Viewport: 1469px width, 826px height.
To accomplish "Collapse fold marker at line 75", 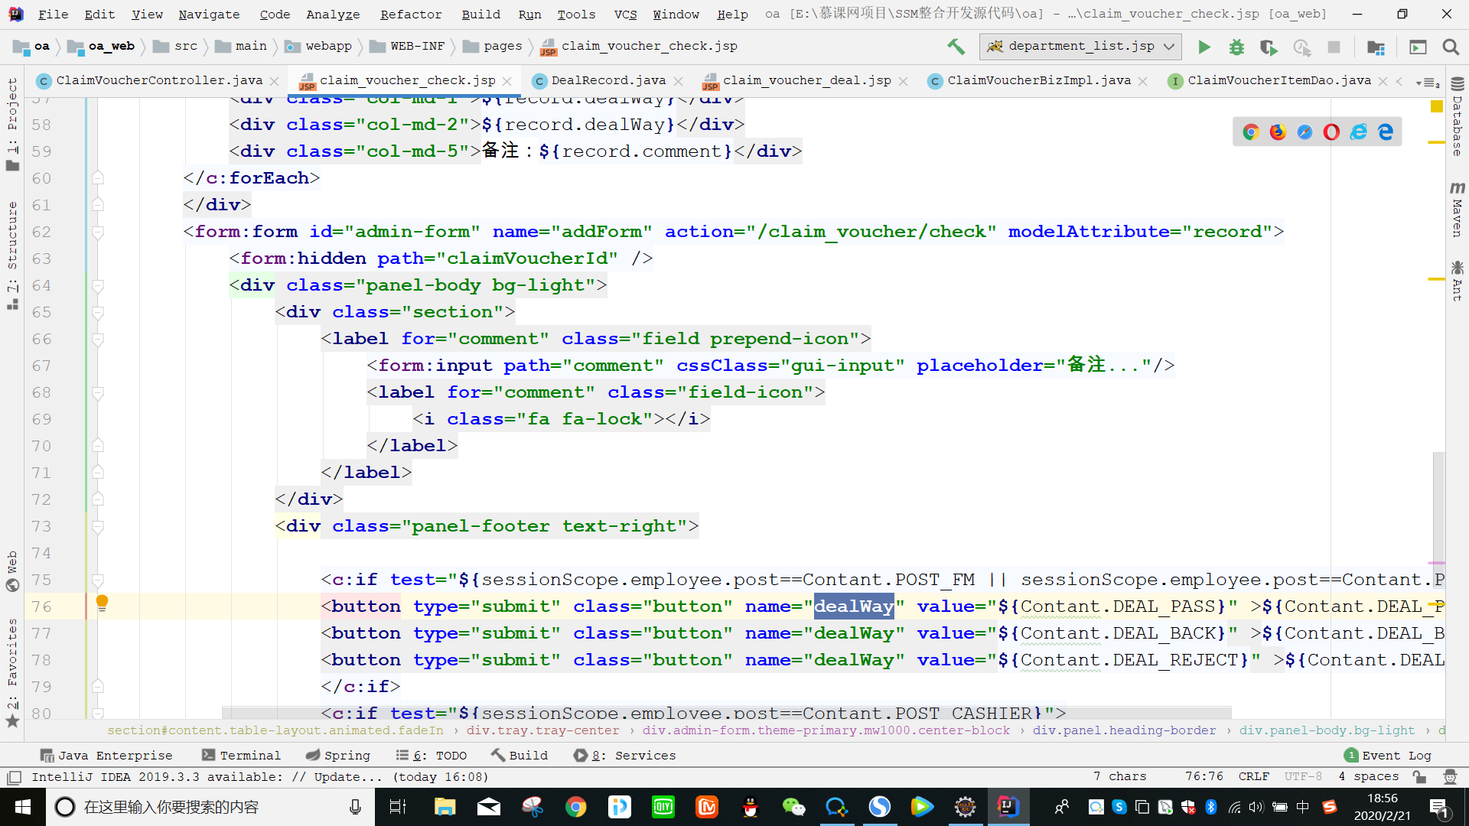I will point(98,580).
